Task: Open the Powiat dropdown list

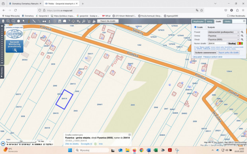Action: [223, 32]
